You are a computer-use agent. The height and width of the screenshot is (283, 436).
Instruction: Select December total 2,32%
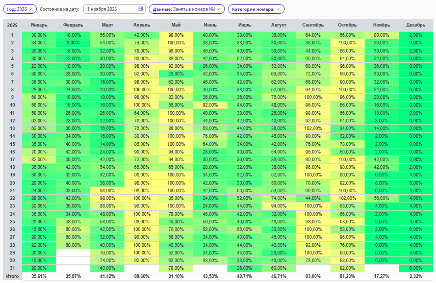[416, 276]
